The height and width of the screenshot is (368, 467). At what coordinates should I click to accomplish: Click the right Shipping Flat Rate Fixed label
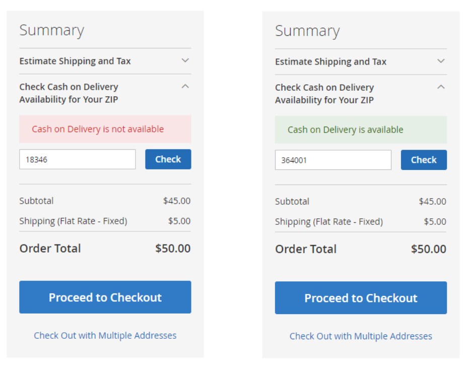[x=329, y=222]
